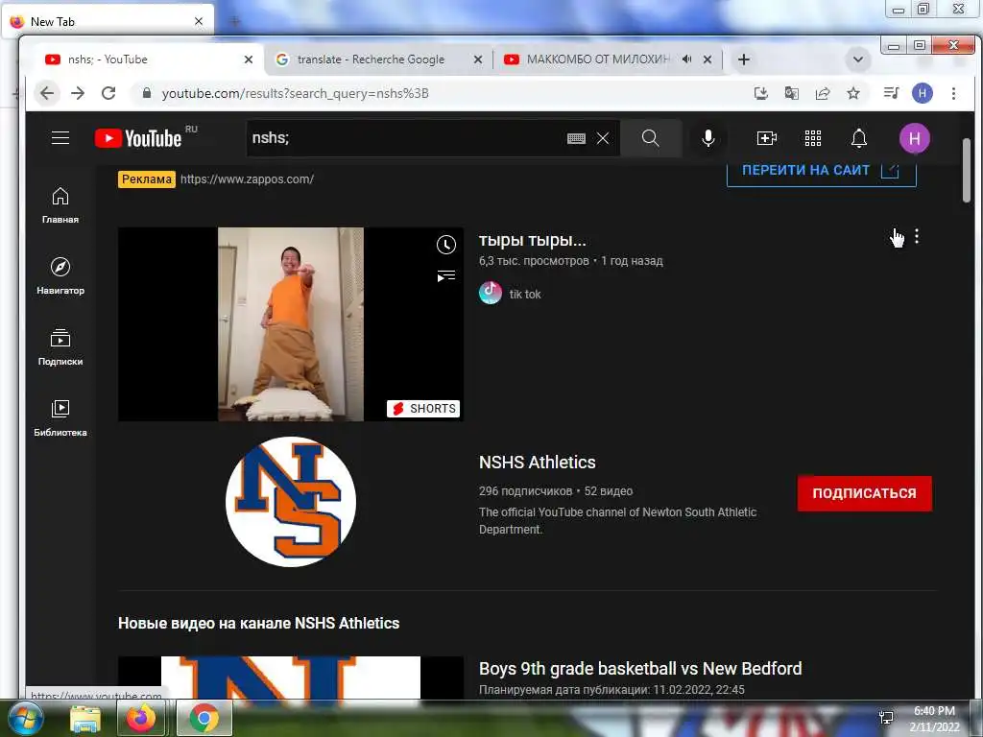Open the NSHS Athletics round logo
Viewport: 983px width, 737px height.
(291, 501)
